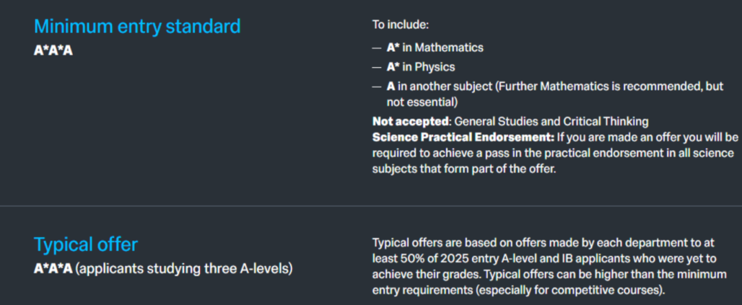742x305 pixels.
Task: Click the bold 'Not accepted' label
Action: tap(410, 121)
